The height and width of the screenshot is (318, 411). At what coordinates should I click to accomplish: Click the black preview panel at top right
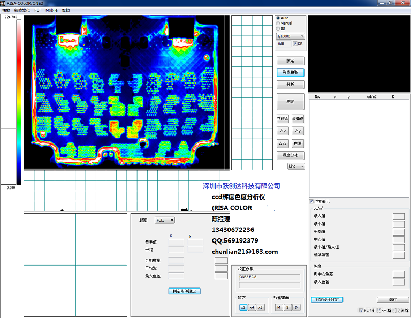[359, 54]
